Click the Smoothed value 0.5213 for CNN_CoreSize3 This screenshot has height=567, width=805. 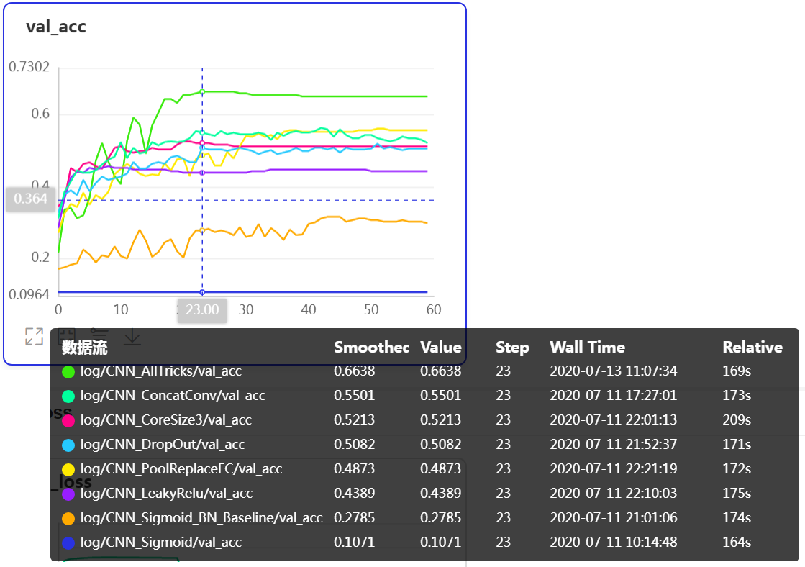click(354, 420)
